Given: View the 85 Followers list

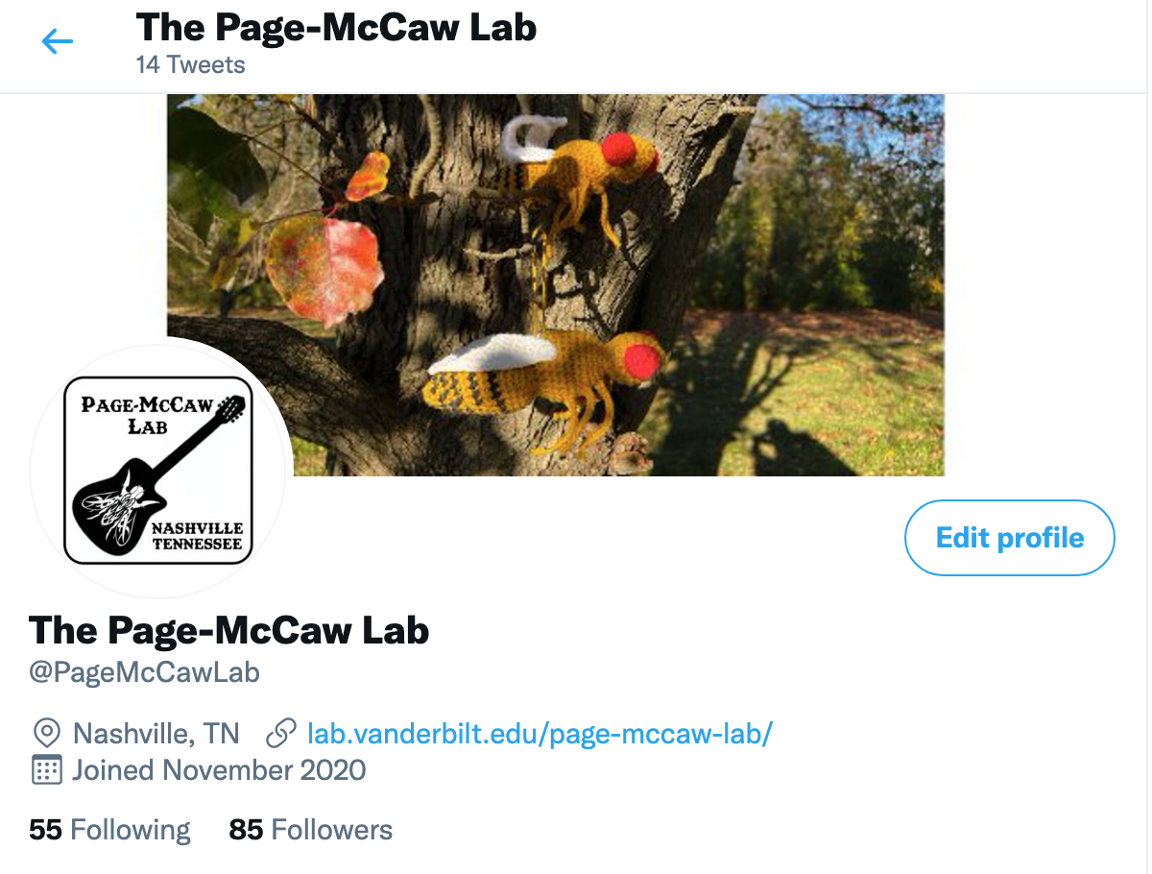Looking at the screenshot, I should tap(311, 830).
